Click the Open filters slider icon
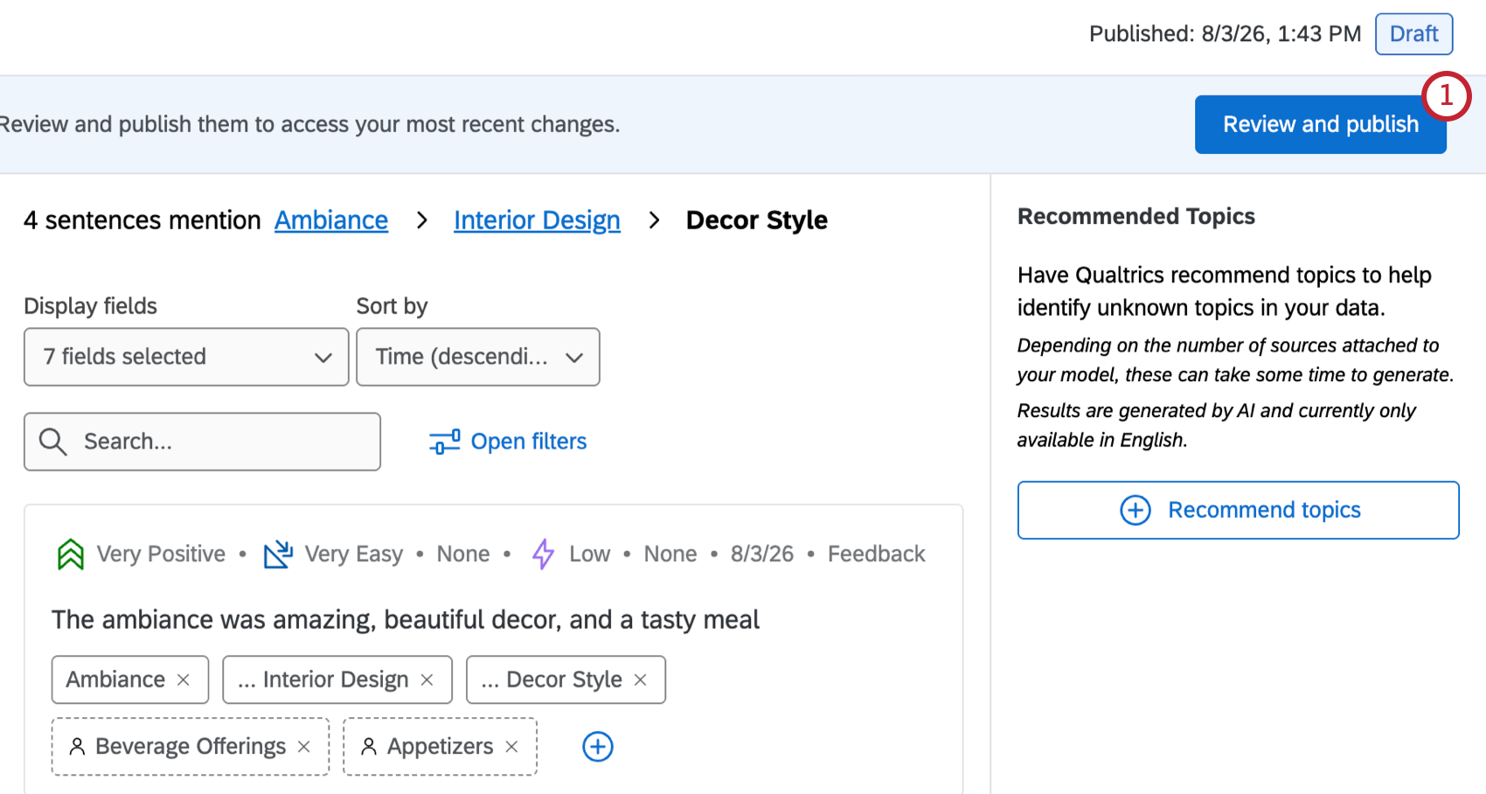This screenshot has height=794, width=1486. pyautogui.click(x=444, y=442)
